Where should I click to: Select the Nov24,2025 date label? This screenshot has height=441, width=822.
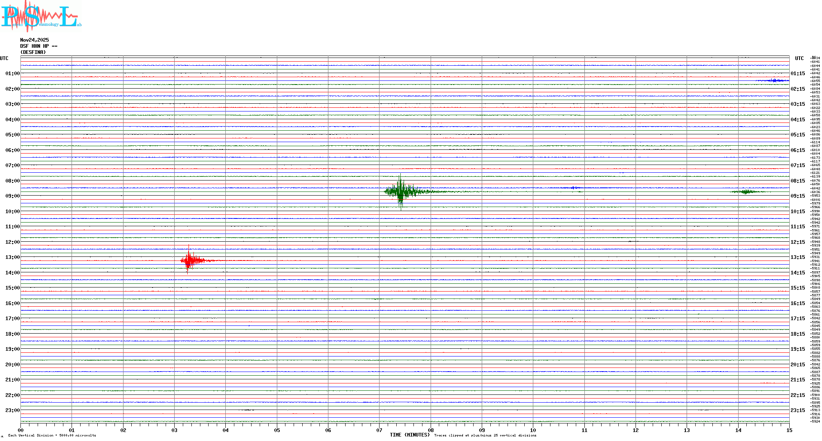coord(34,40)
